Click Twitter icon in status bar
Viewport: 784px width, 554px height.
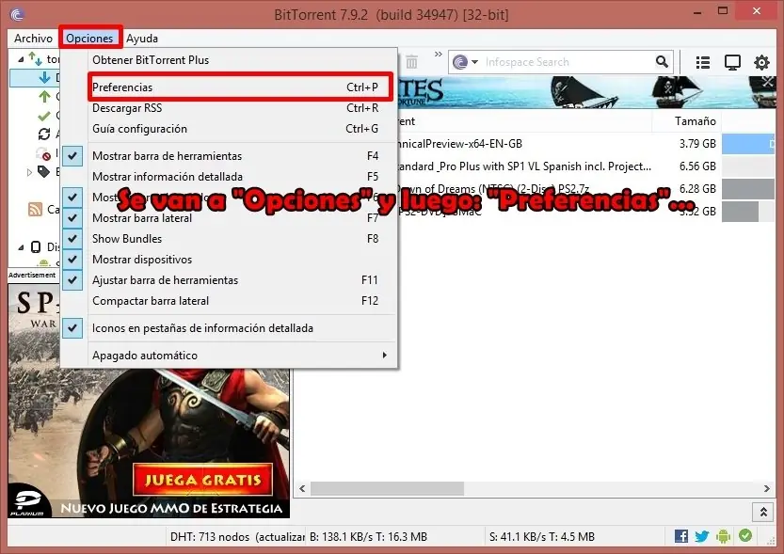point(702,536)
